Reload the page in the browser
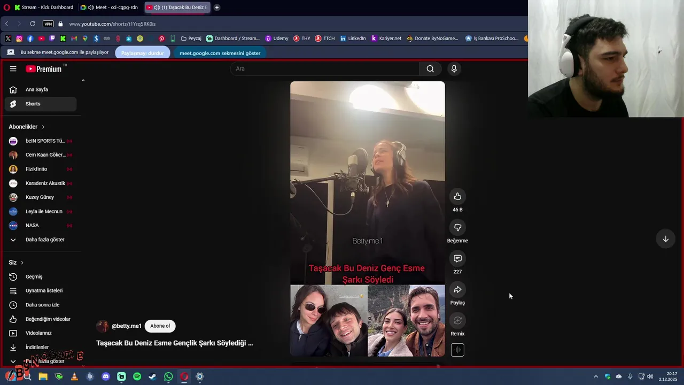 33,24
